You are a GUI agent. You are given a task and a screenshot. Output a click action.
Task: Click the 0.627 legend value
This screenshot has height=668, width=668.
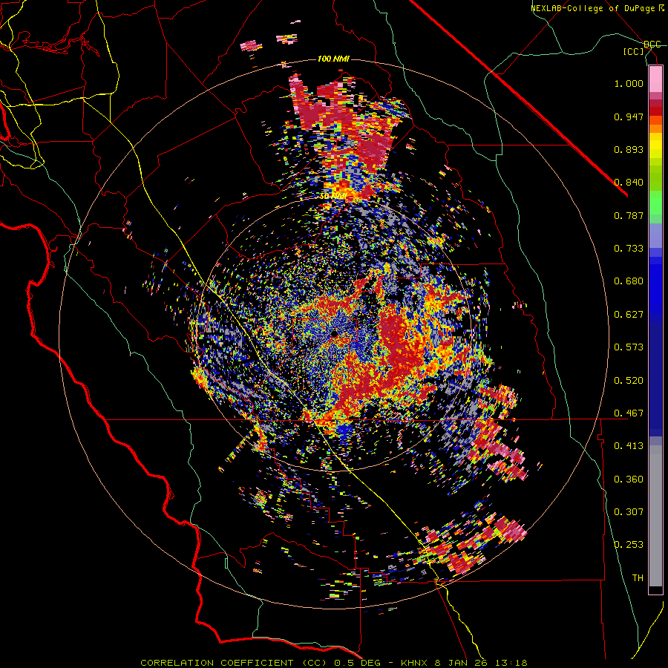tap(629, 315)
